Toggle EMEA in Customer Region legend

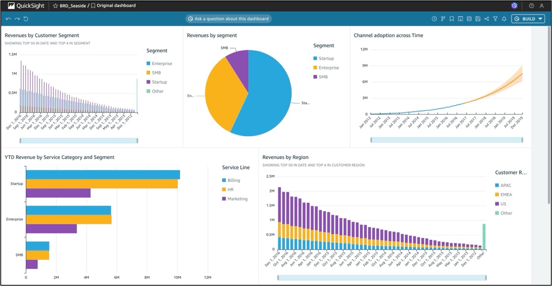tap(504, 195)
